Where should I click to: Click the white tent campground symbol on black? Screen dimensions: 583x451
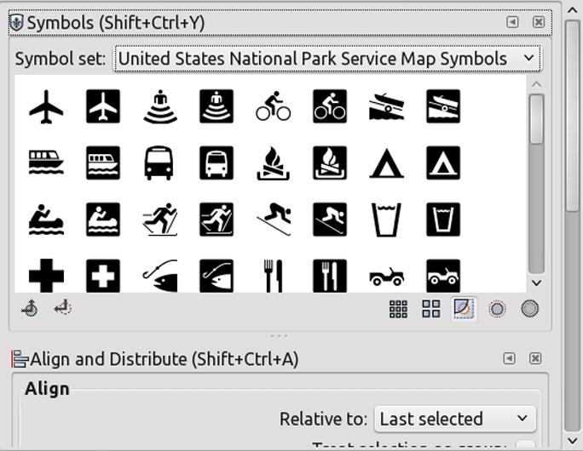point(443,163)
